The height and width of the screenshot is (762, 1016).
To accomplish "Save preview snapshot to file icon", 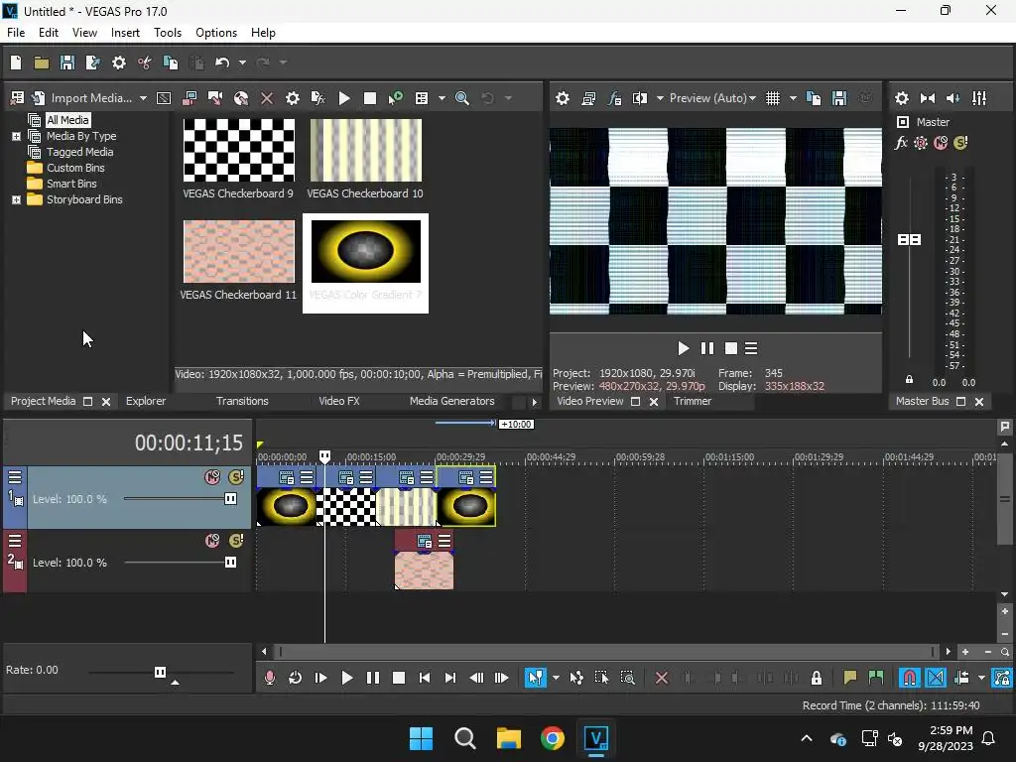I will pyautogui.click(x=839, y=98).
